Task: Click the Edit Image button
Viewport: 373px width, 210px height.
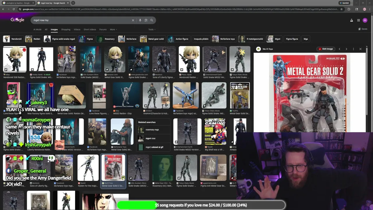Action: click(326, 49)
